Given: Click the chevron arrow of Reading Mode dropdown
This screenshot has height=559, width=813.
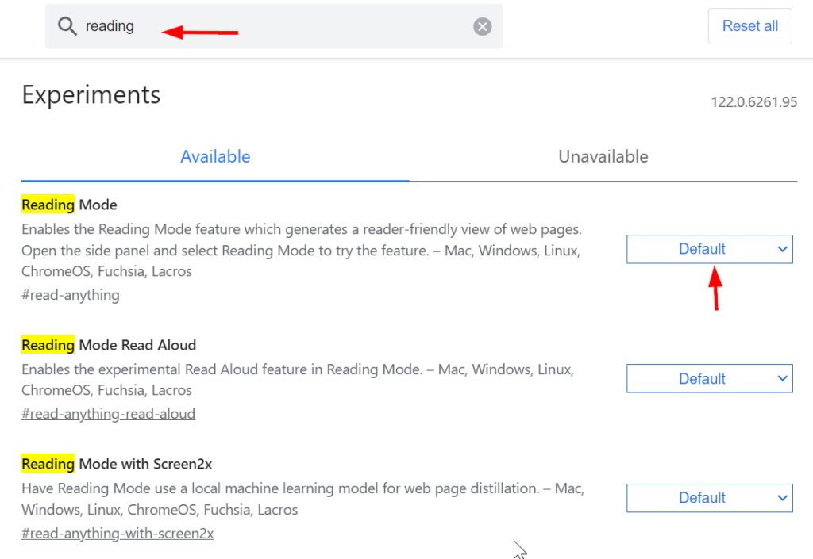Looking at the screenshot, I should pos(782,249).
